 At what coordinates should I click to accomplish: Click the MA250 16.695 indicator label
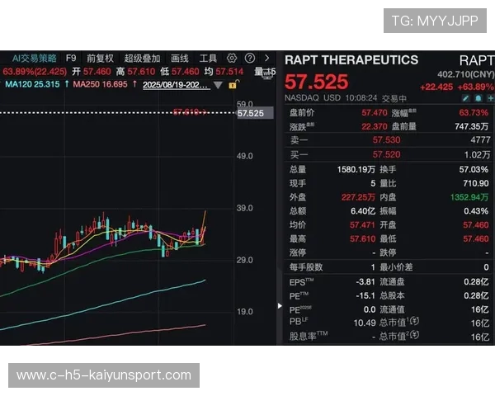pyautogui.click(x=100, y=84)
